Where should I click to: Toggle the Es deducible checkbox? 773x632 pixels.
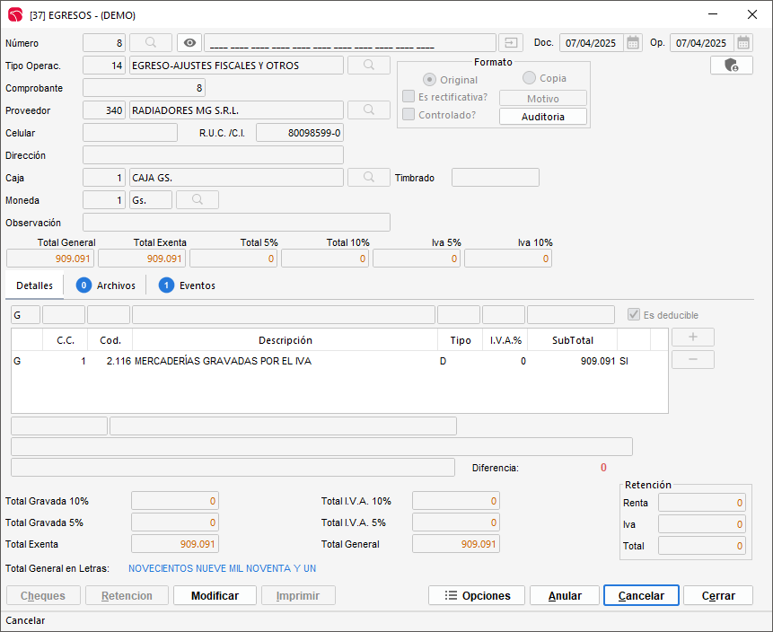click(x=635, y=315)
